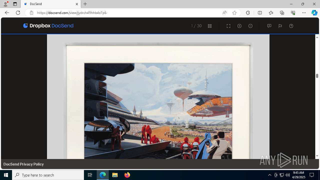Click the vertical page scrollbar thumb

coord(317,76)
